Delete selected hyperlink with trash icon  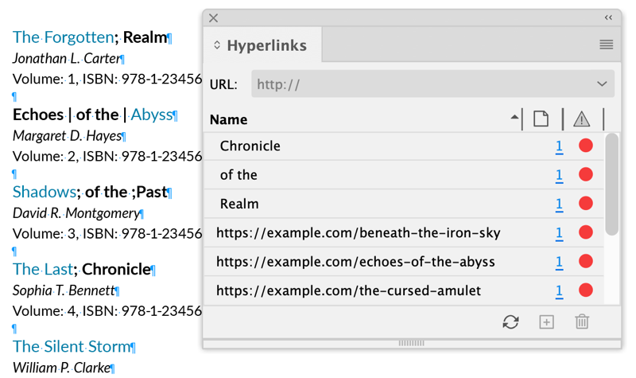click(x=582, y=321)
